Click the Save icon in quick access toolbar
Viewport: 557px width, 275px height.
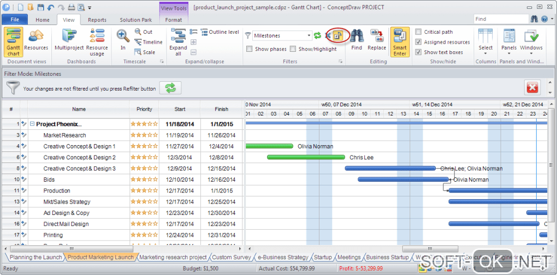click(x=41, y=7)
